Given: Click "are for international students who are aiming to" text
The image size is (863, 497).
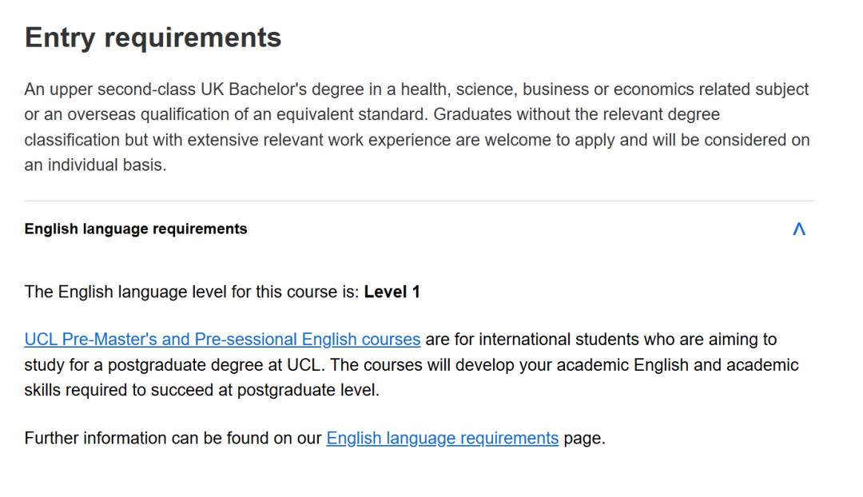Looking at the screenshot, I should 600,340.
